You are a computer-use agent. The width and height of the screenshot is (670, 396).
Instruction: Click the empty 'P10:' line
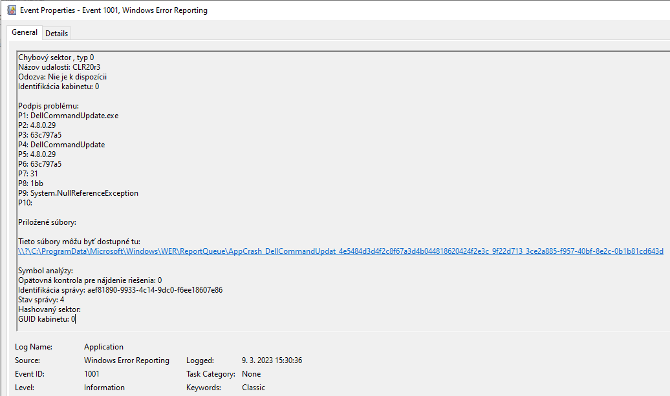(25, 203)
